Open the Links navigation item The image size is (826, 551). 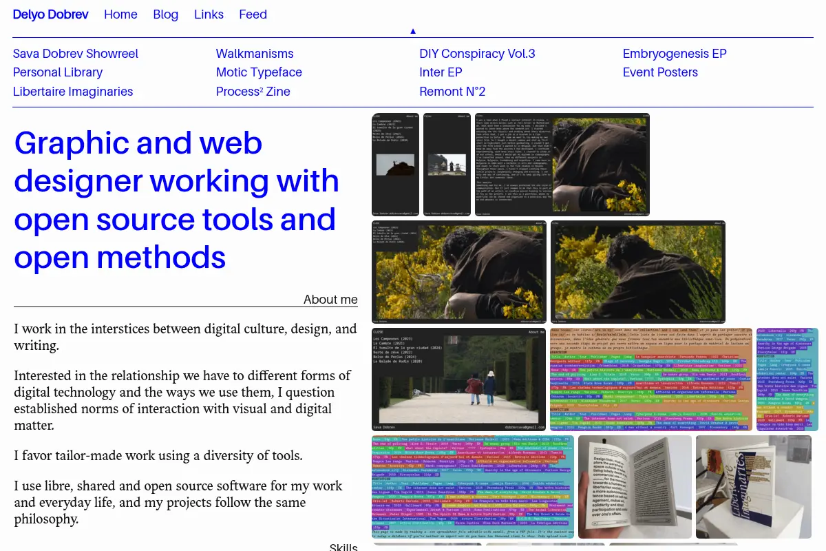point(209,14)
